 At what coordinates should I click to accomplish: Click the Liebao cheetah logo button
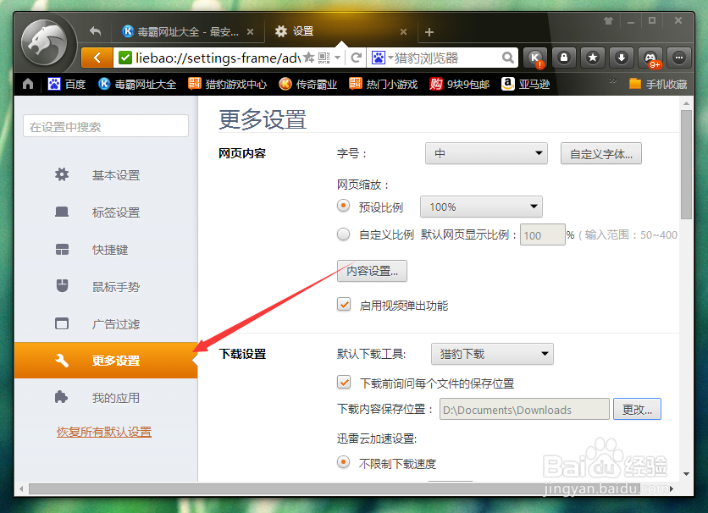44,44
